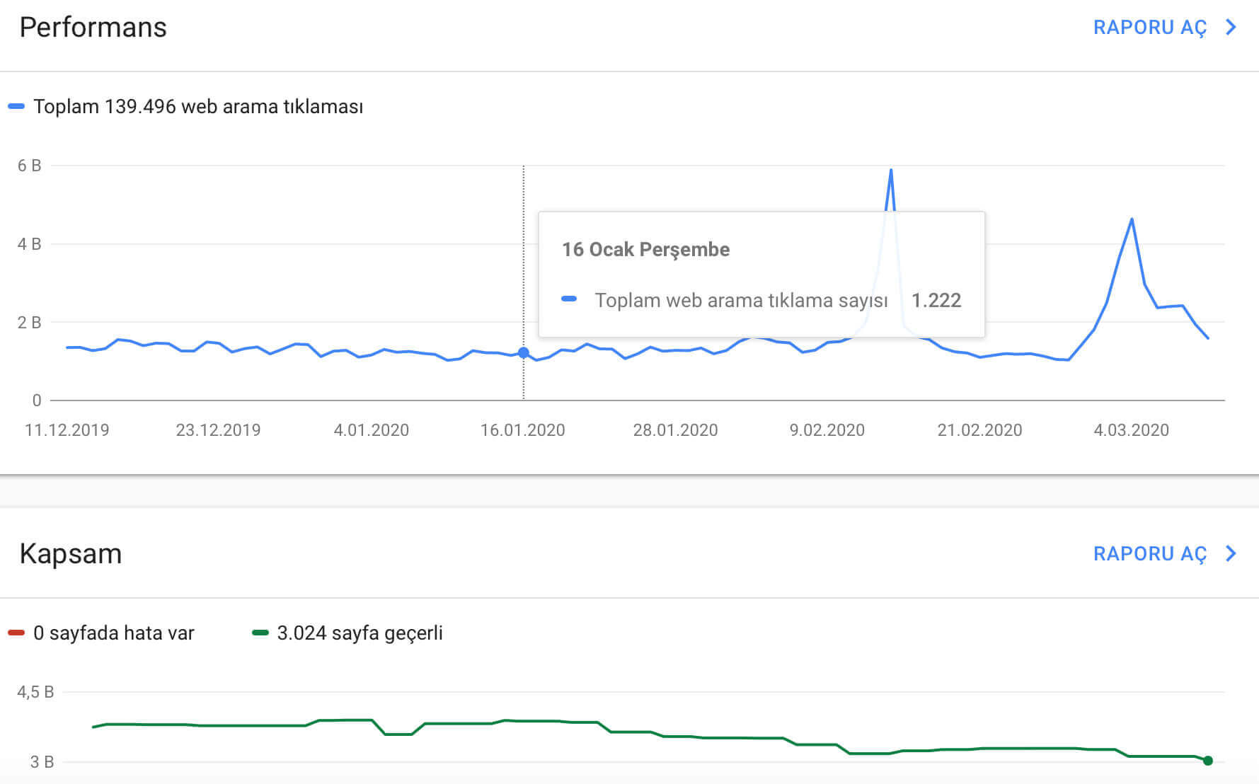
Task: Click the tooltip date '16 Ocak Perşembe'
Action: (645, 249)
